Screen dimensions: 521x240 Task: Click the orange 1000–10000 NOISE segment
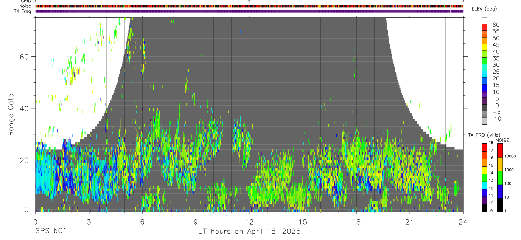[x=500, y=164]
